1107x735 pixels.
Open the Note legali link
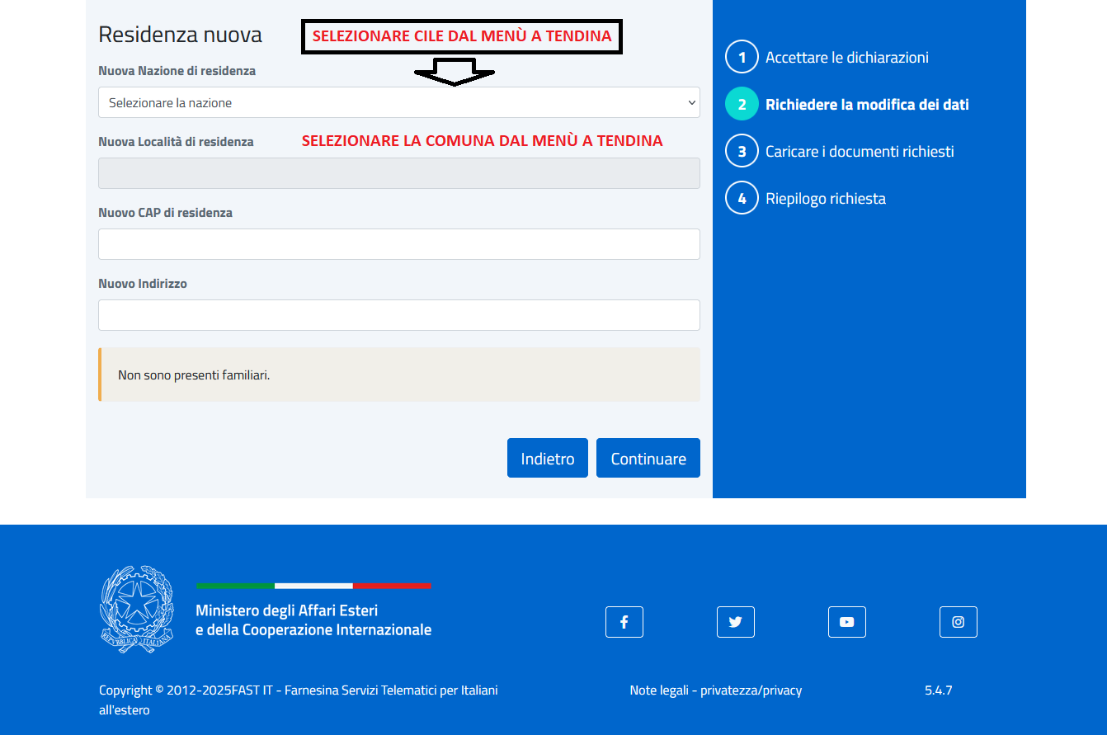[x=658, y=690]
